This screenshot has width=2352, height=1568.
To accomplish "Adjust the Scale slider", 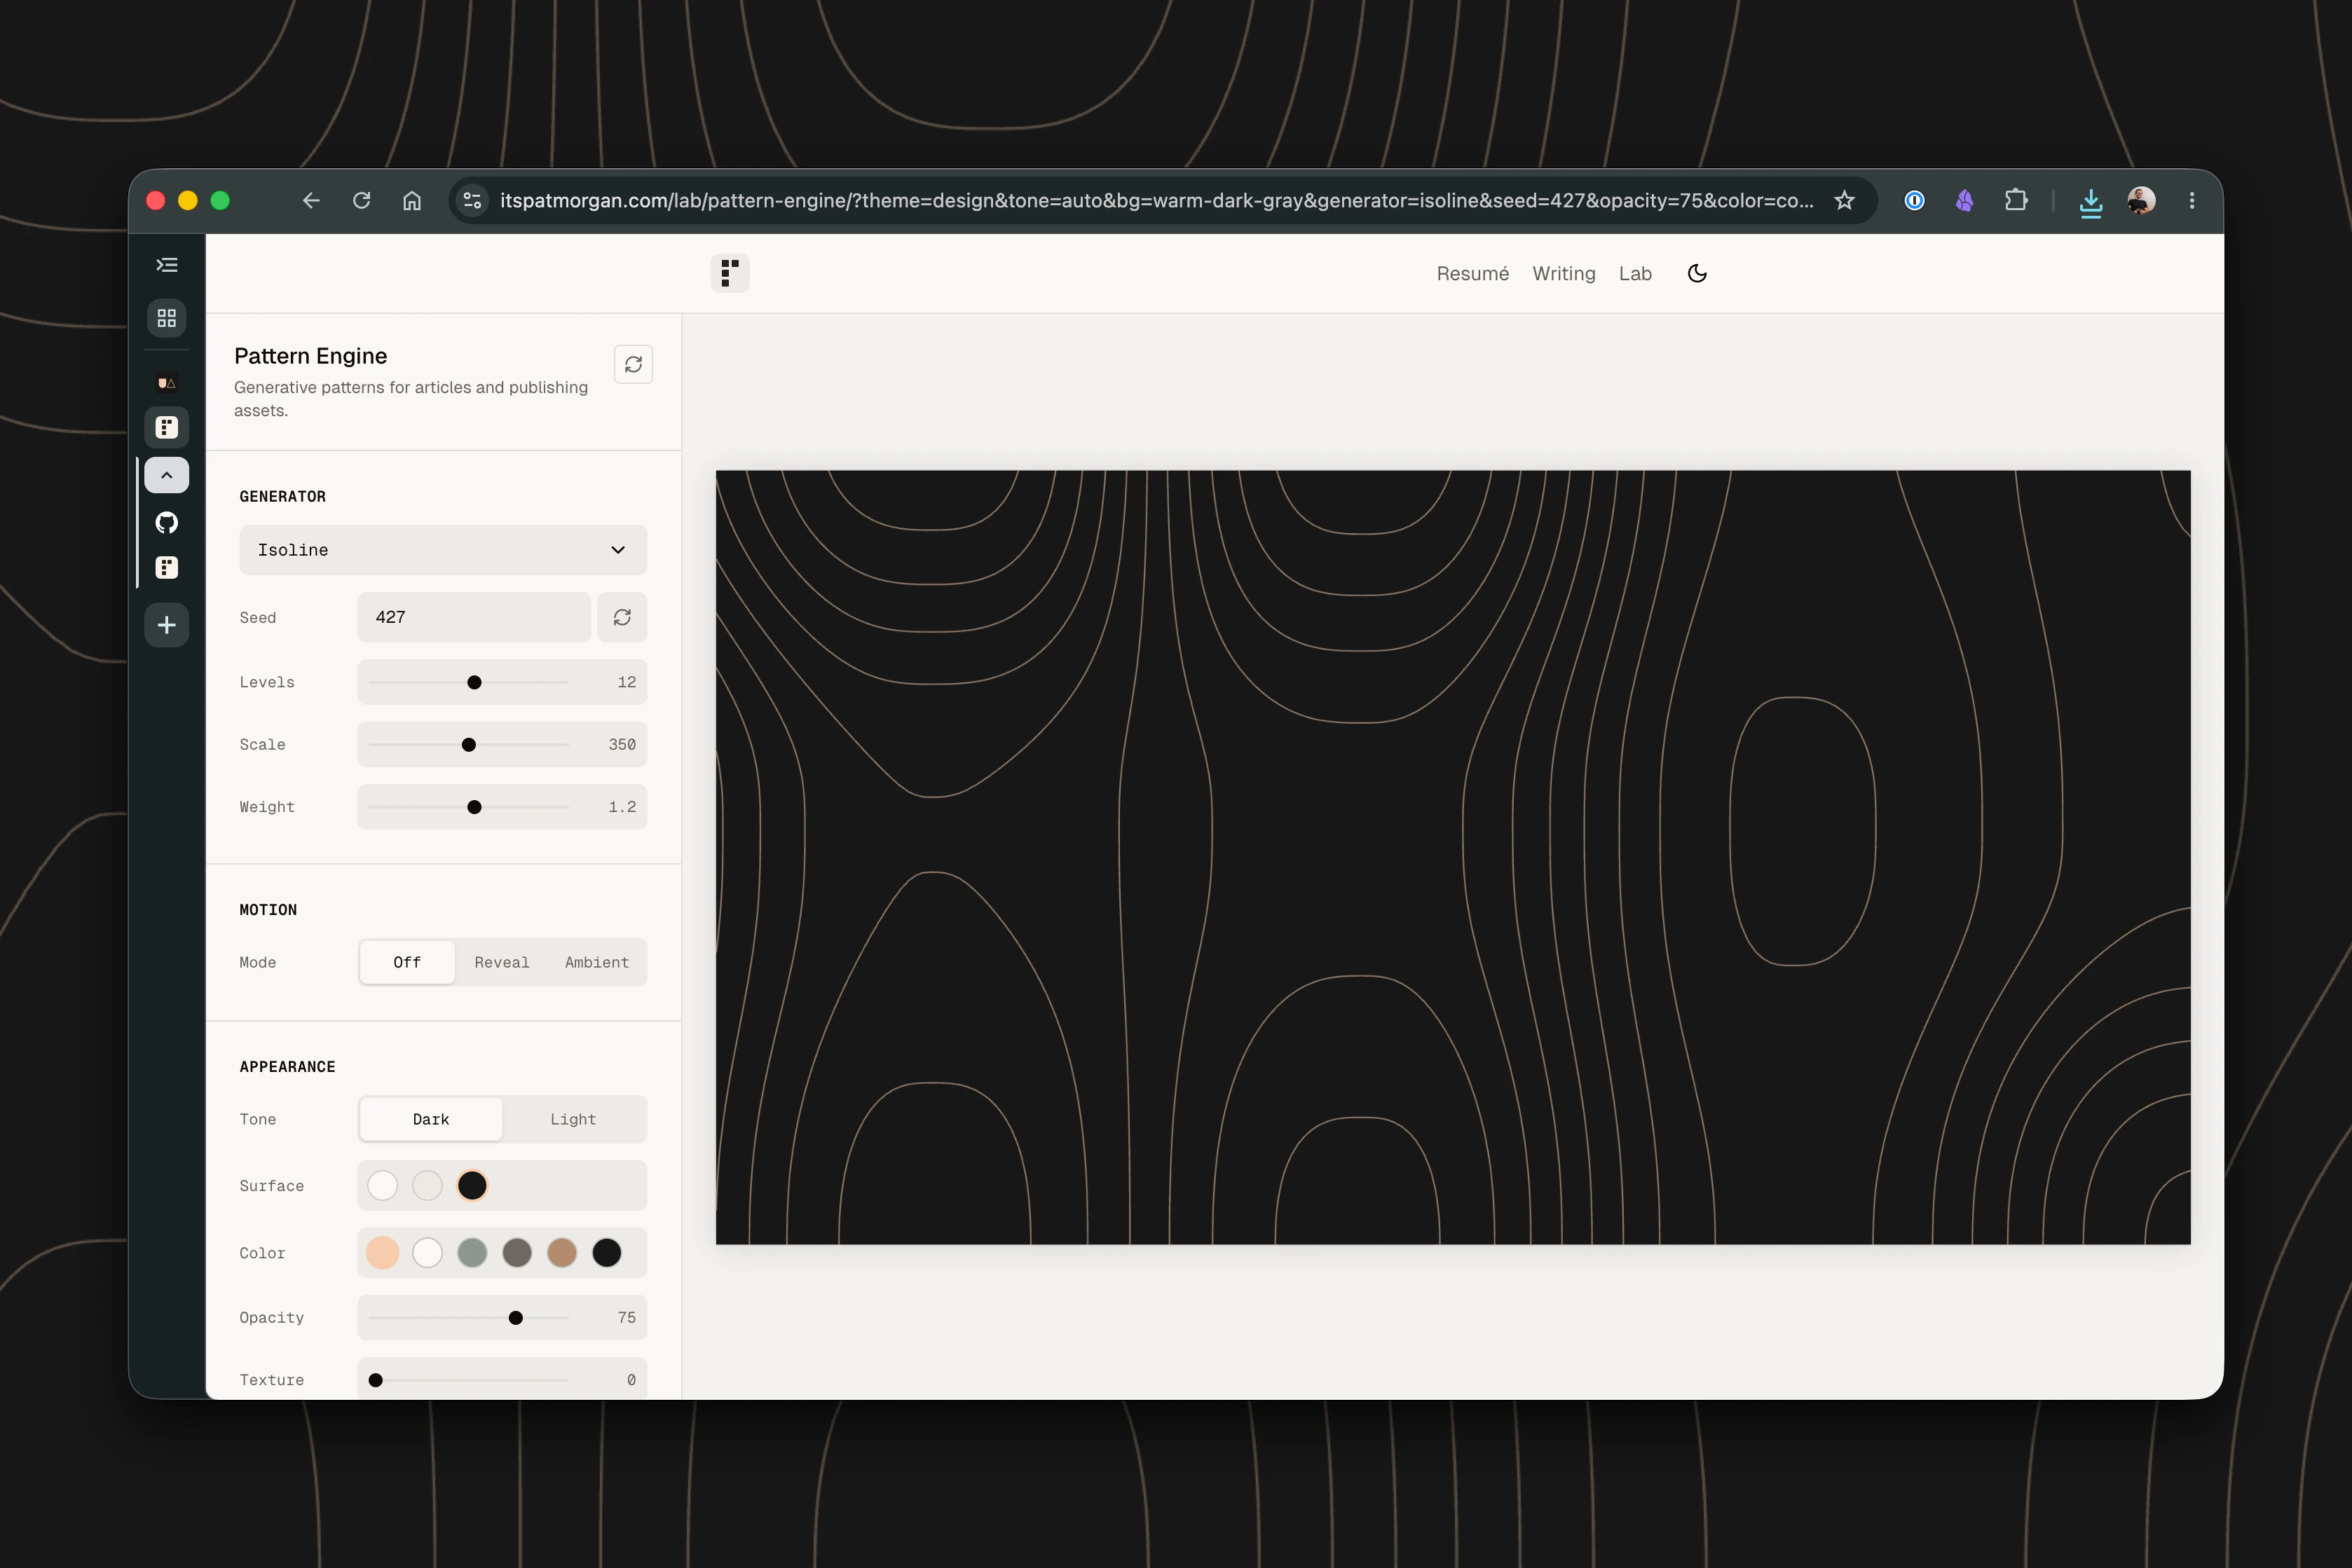I will click(x=468, y=745).
